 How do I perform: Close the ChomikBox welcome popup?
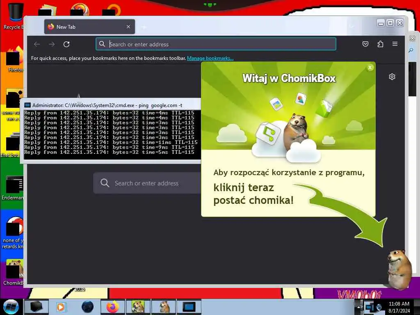click(370, 68)
